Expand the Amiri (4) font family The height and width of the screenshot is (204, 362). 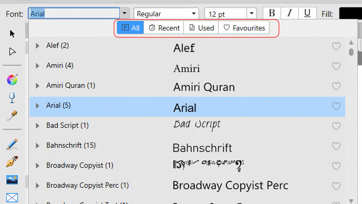click(x=37, y=66)
